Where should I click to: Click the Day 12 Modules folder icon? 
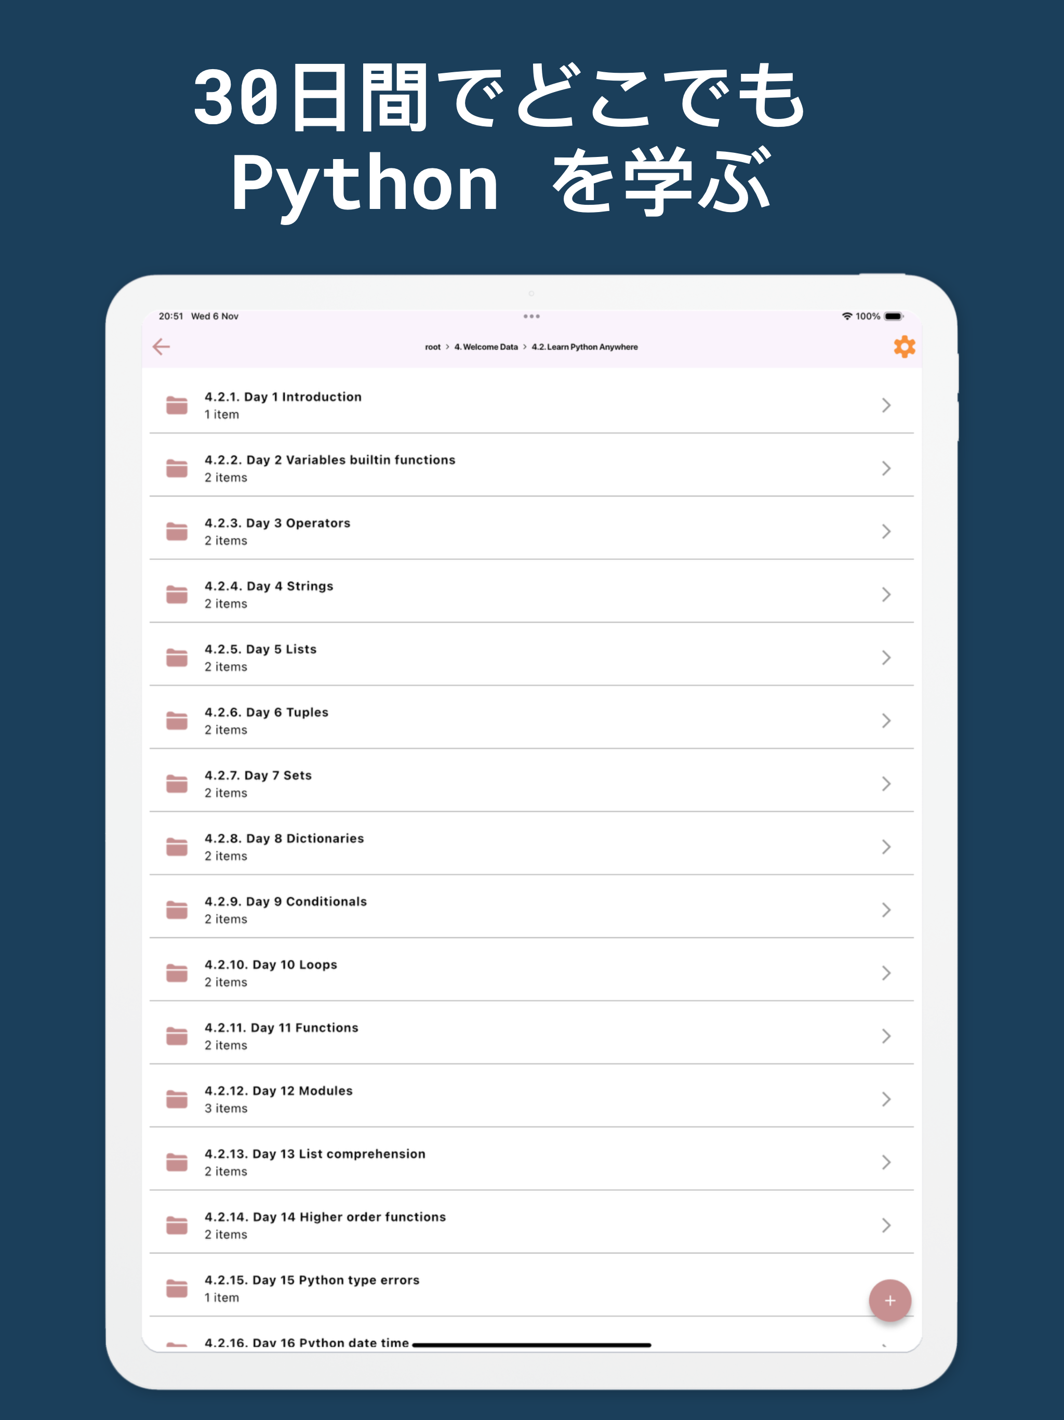pos(177,1099)
